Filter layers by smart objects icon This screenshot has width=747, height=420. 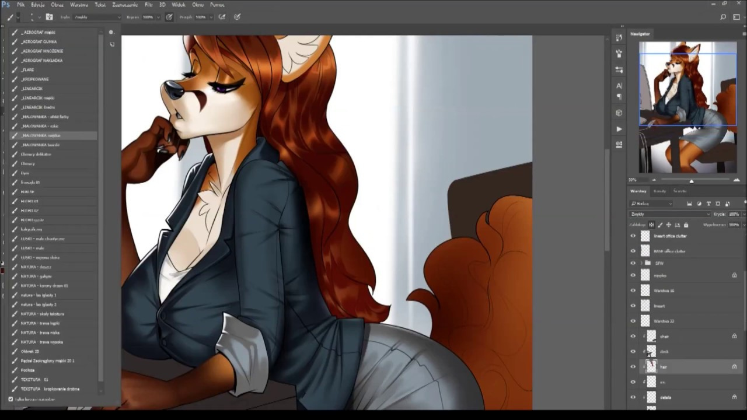tap(727, 204)
